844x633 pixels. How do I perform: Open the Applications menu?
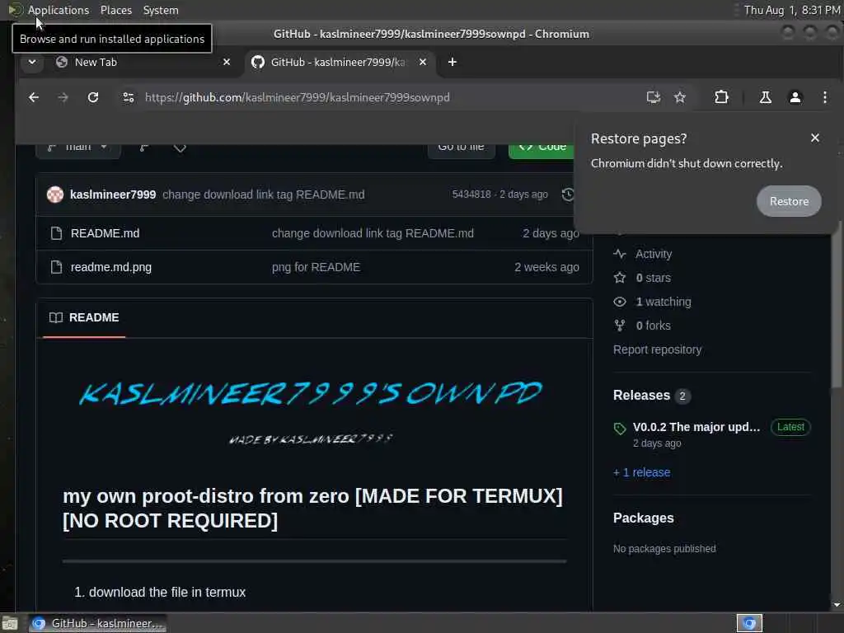coord(59,10)
